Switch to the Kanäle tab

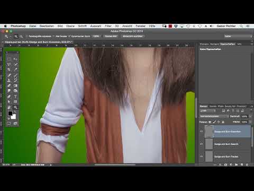(x=213, y=106)
